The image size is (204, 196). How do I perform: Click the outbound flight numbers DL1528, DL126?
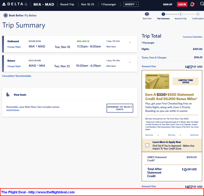pyautogui.click(x=35, y=41)
